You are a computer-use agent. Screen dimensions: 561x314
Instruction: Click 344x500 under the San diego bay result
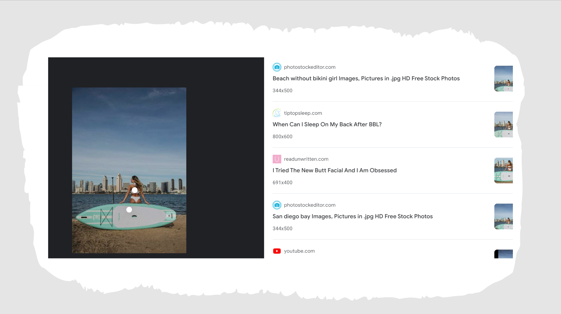click(282, 228)
